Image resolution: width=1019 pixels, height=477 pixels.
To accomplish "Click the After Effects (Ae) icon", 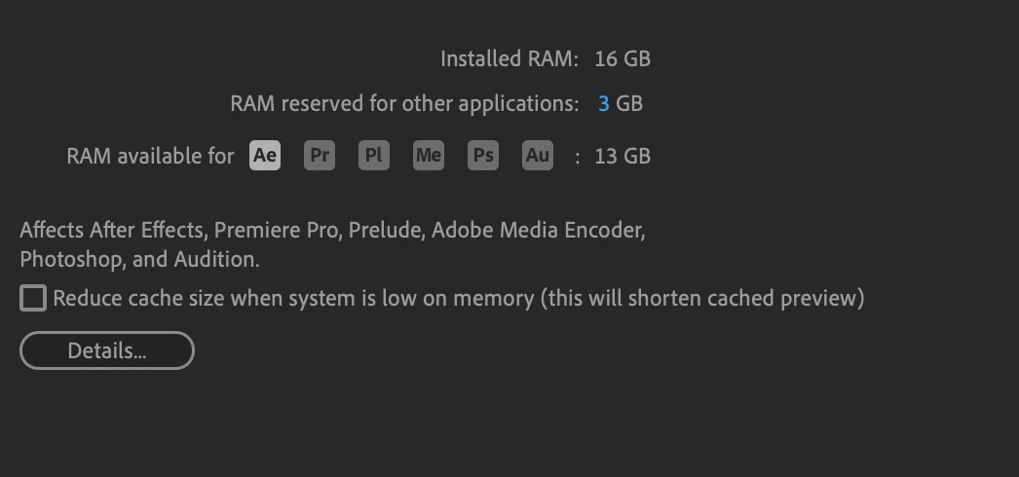I will (x=265, y=156).
